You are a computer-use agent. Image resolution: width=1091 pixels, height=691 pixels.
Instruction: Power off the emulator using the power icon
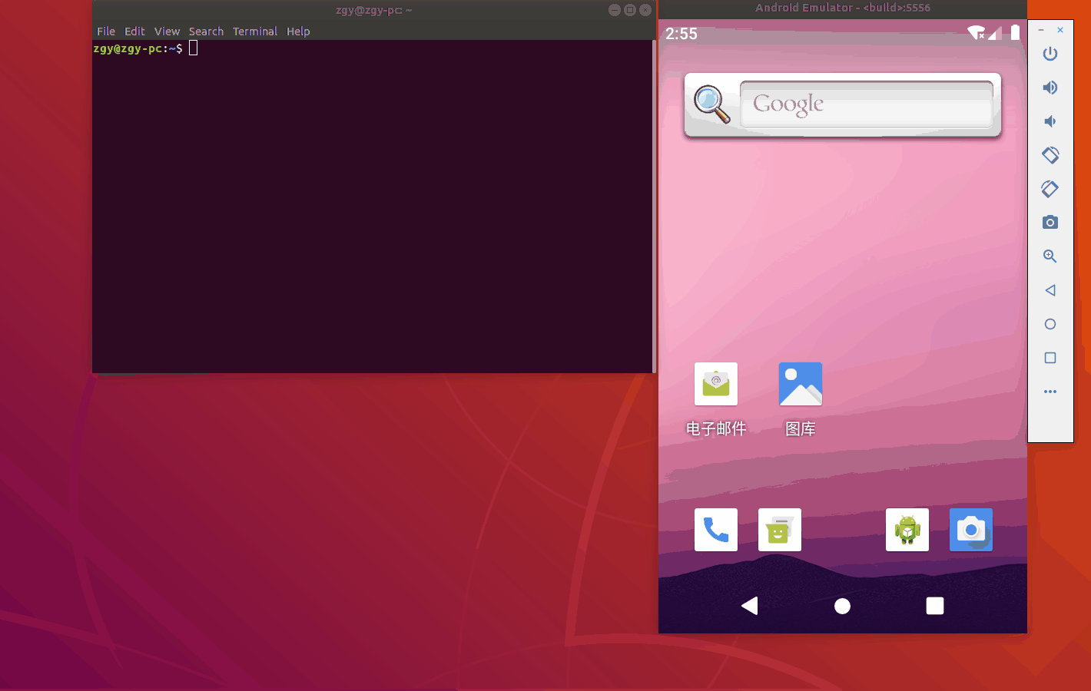tap(1050, 54)
